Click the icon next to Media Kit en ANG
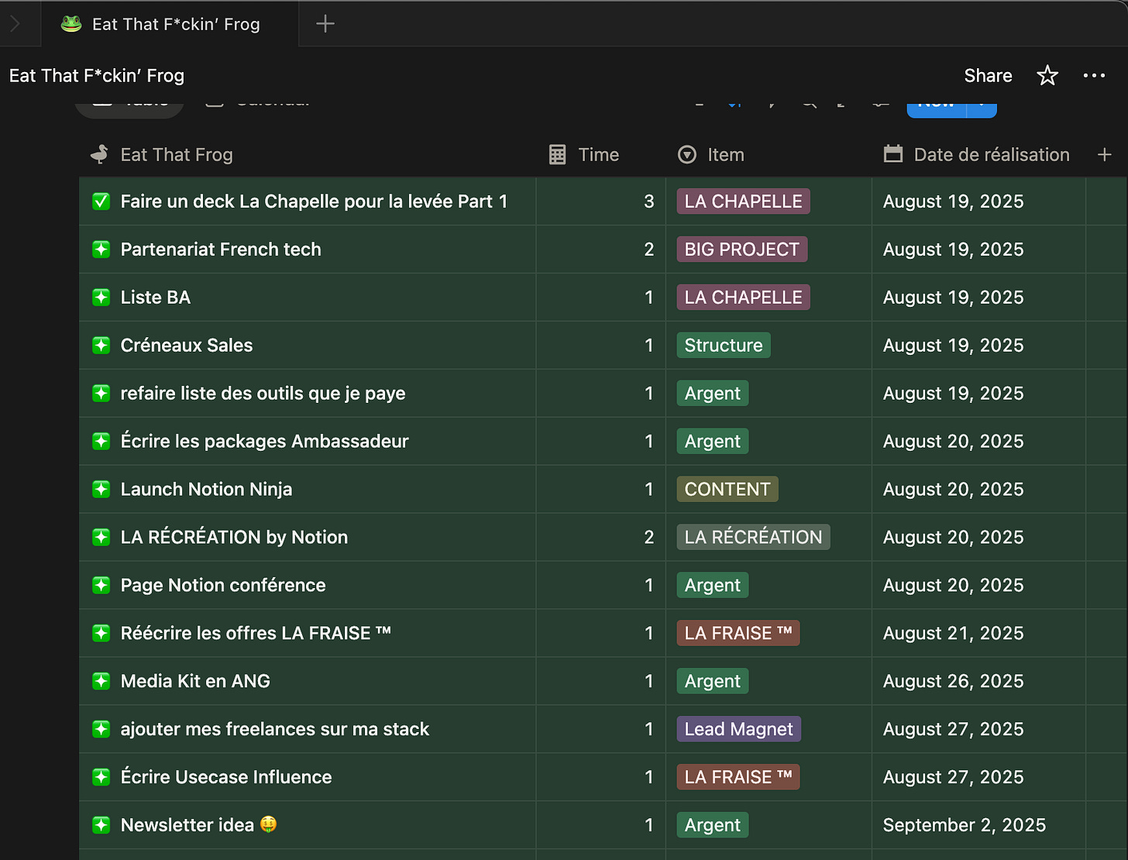This screenshot has height=860, width=1128. 101,682
